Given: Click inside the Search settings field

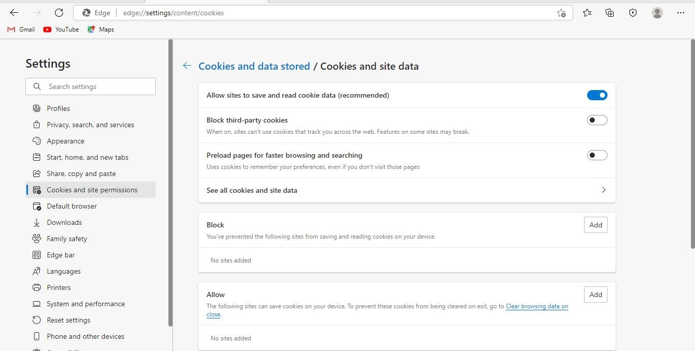Looking at the screenshot, I should [90, 86].
